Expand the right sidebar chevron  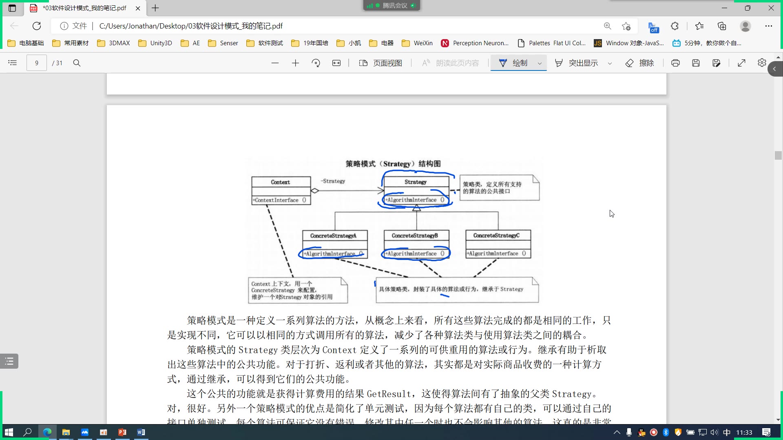point(774,69)
